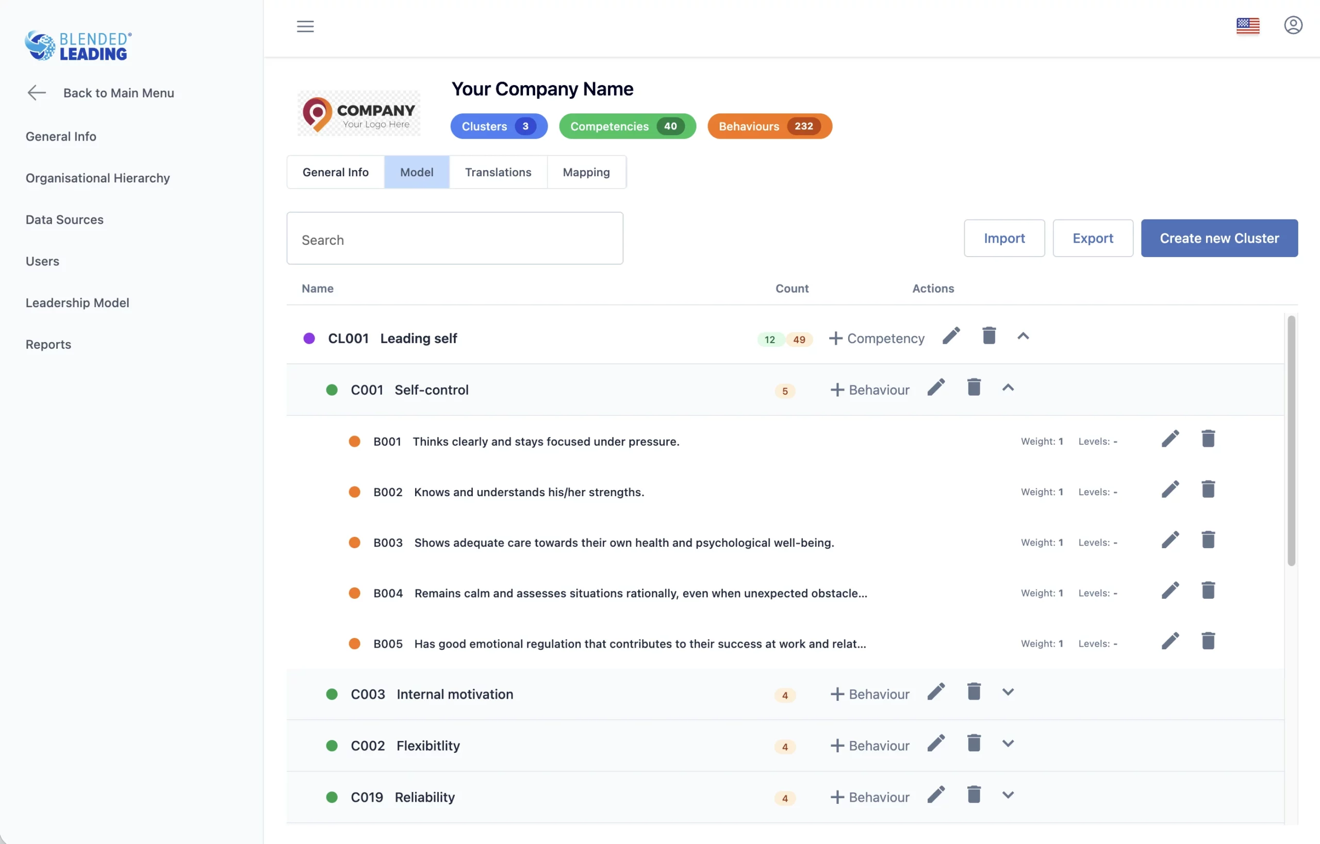Expand the C003 Internal motivation competency

click(x=1008, y=691)
